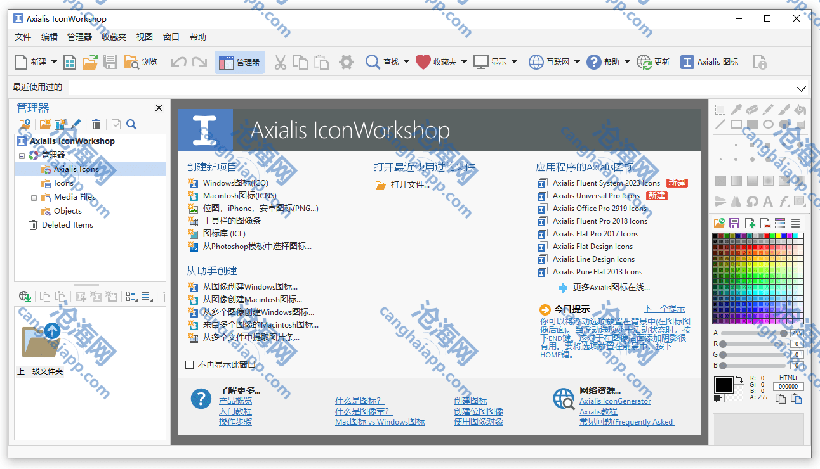Open the 视图 menu
The width and height of the screenshot is (820, 469).
pos(145,37)
